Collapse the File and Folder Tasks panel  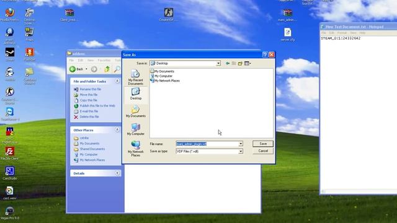point(117,81)
